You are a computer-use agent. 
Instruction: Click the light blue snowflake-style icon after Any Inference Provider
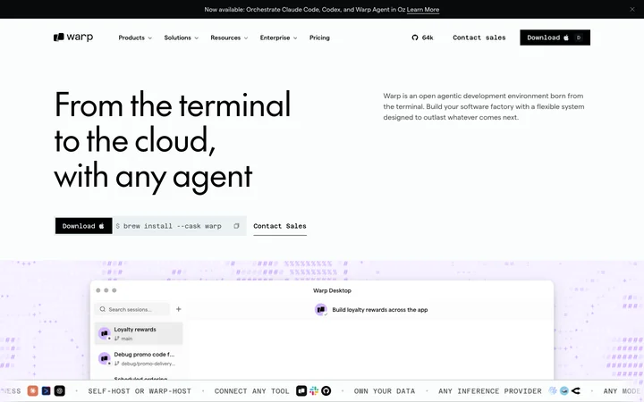click(553, 391)
